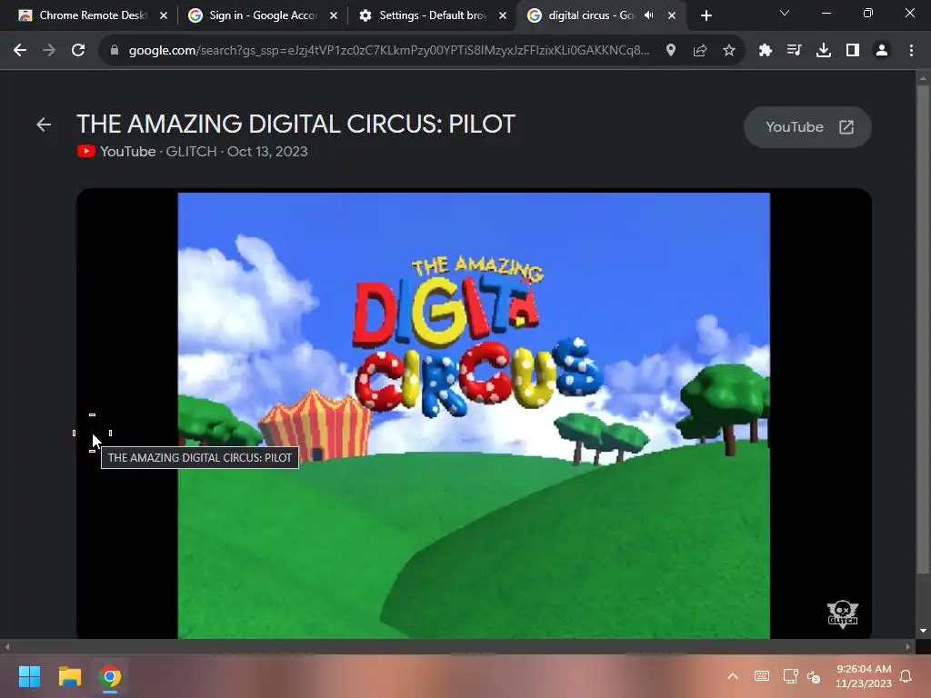Viewport: 931px width, 698px height.
Task: Open the tab search chevron
Action: click(785, 13)
